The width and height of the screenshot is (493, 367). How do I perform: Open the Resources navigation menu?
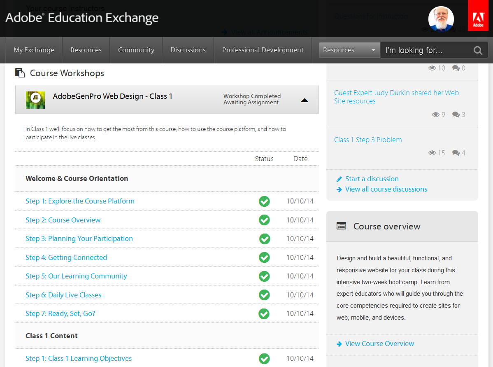click(x=86, y=50)
